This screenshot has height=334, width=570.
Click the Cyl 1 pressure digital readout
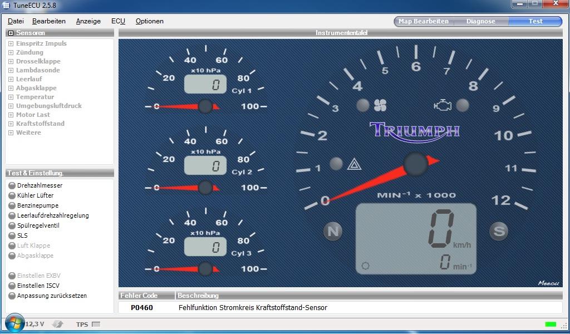click(205, 84)
